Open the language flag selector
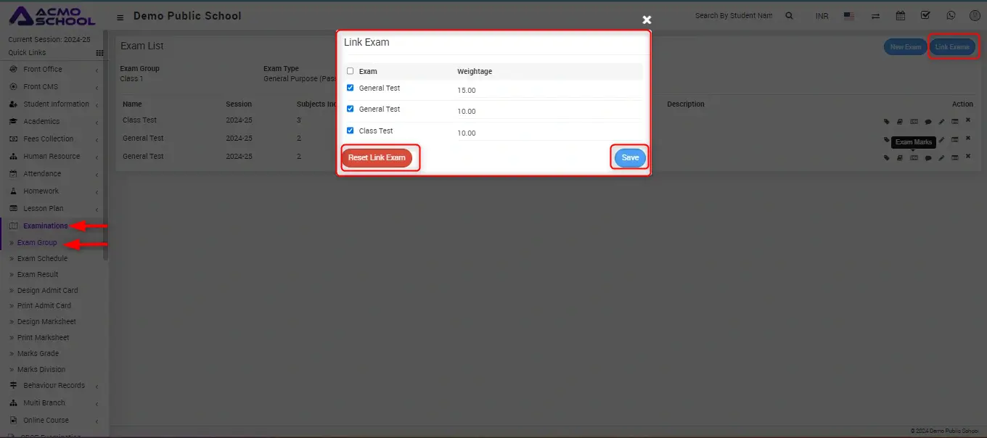The height and width of the screenshot is (438, 987). [x=848, y=15]
